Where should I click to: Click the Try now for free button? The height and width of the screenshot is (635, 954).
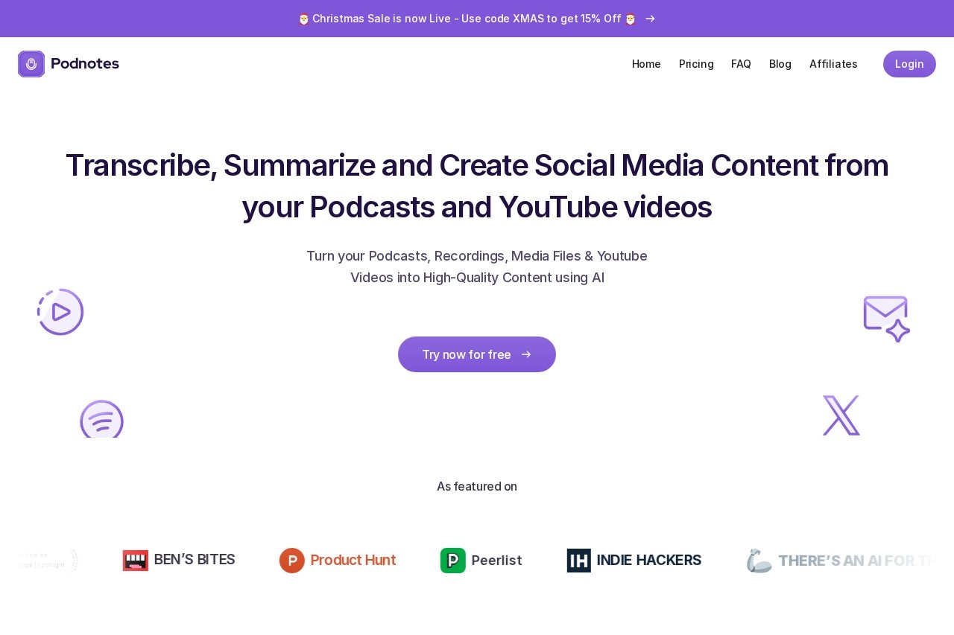pos(477,354)
